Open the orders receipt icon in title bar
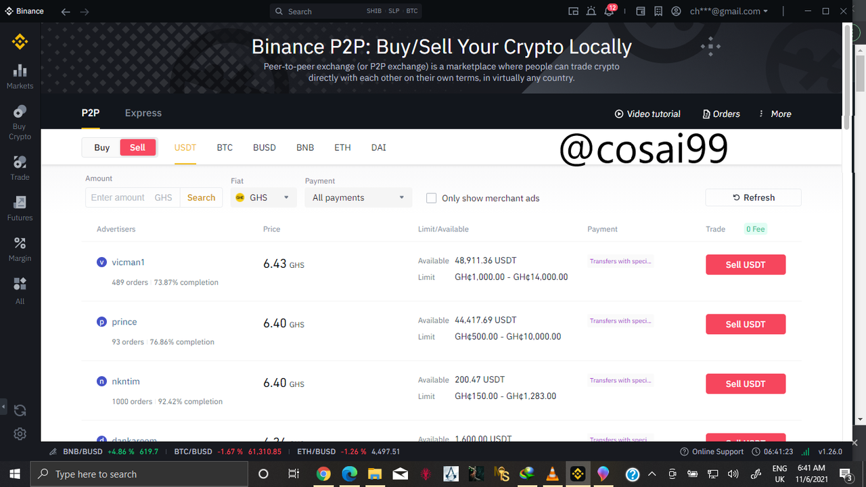Screen dimensions: 866x487 tap(658, 11)
